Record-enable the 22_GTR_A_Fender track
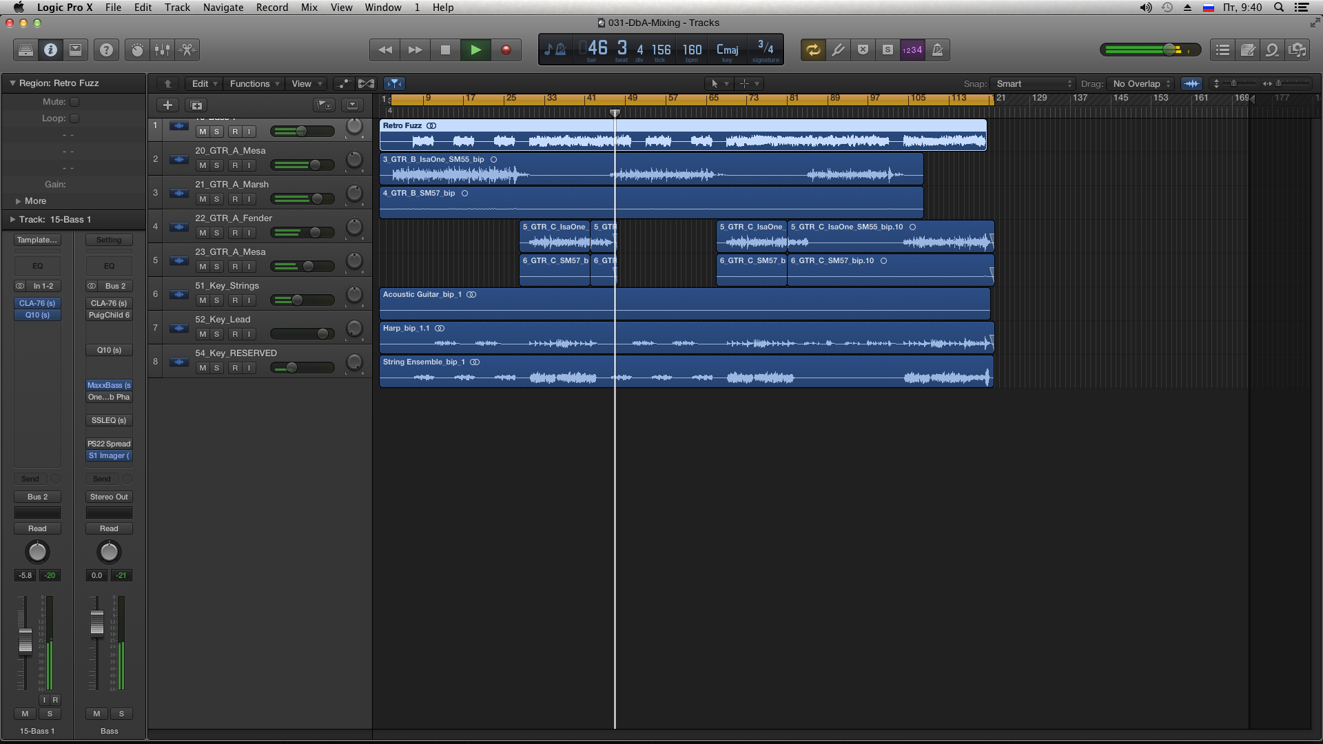This screenshot has height=744, width=1323. pos(235,233)
